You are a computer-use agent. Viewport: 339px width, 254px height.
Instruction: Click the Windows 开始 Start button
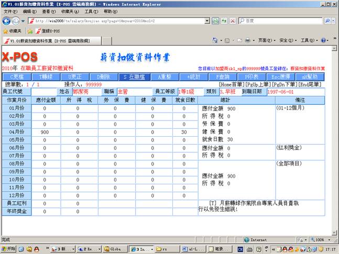(9, 249)
